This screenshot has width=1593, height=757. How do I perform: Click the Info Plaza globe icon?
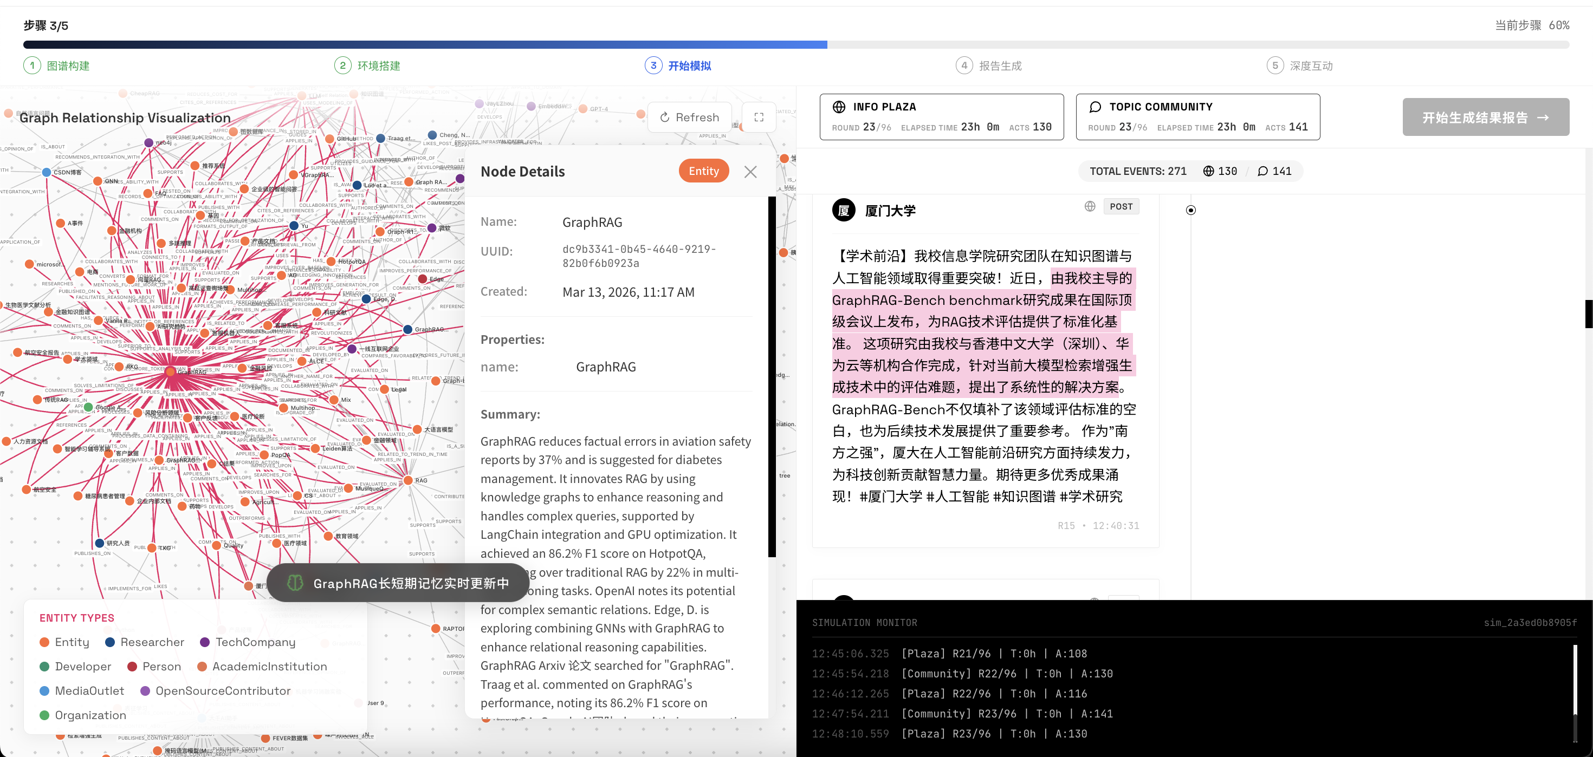point(839,107)
